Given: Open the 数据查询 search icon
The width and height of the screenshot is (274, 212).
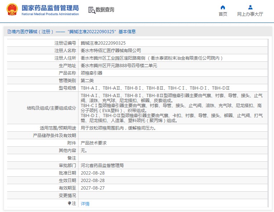Looking at the screenshot, I should 92,10.
